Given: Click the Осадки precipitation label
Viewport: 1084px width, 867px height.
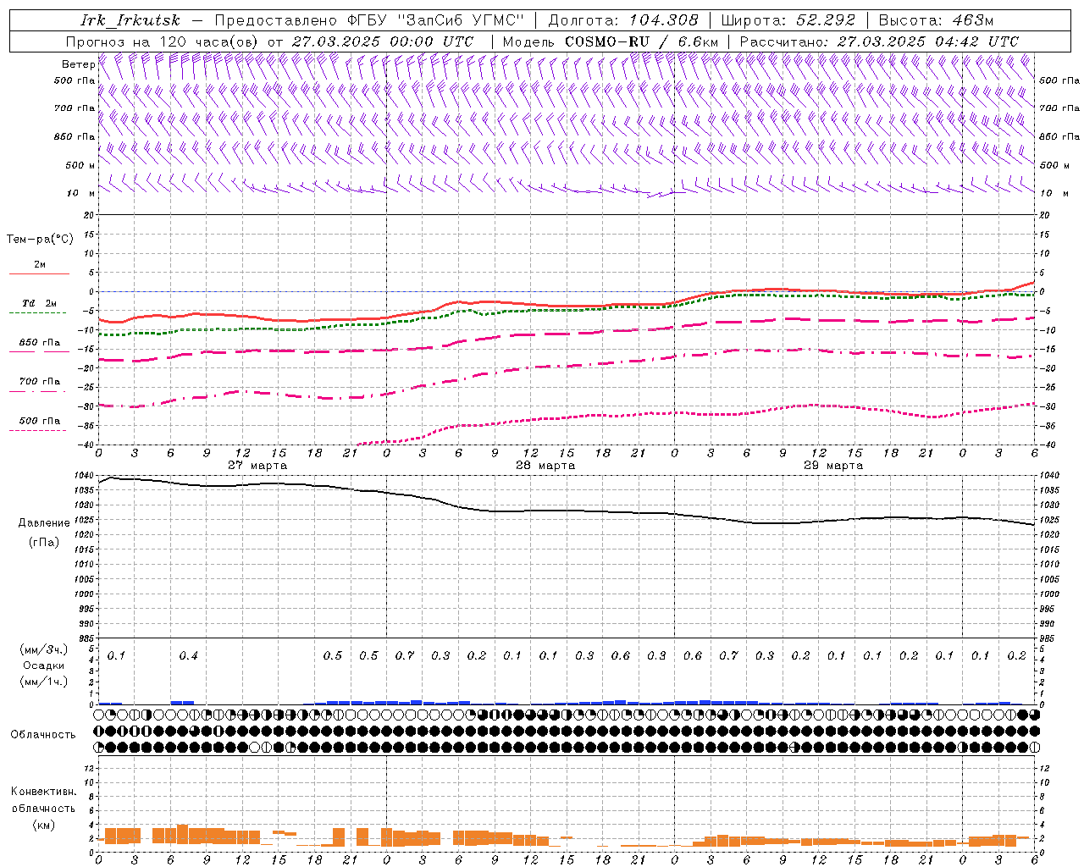Looking at the screenshot, I should tap(44, 665).
